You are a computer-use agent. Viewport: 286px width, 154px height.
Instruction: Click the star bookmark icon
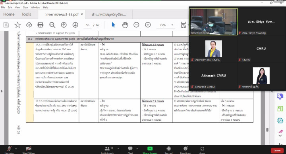click(x=17, y=25)
